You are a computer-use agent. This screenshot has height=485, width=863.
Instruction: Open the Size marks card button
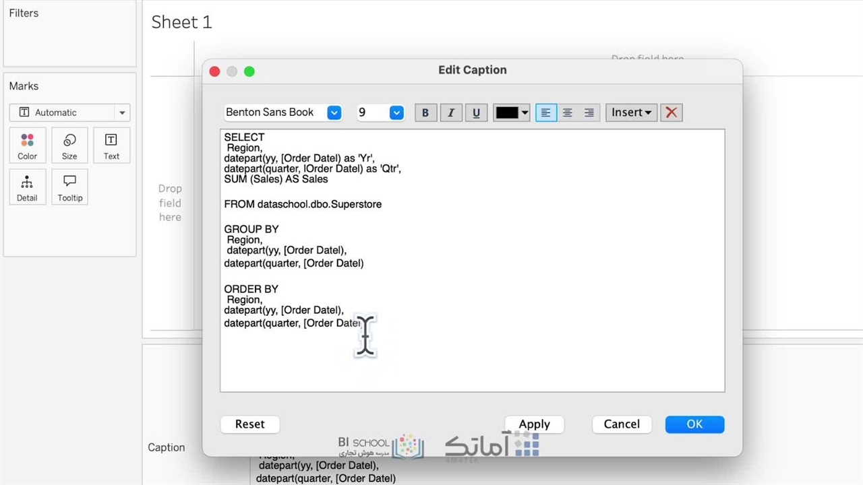pyautogui.click(x=69, y=145)
